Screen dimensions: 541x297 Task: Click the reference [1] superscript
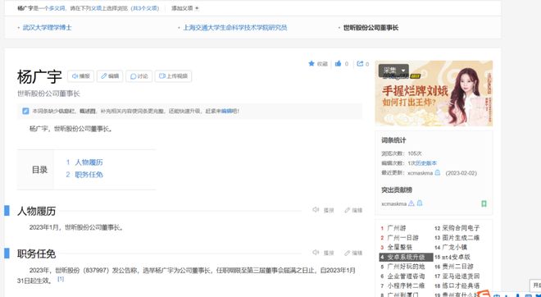(61, 278)
